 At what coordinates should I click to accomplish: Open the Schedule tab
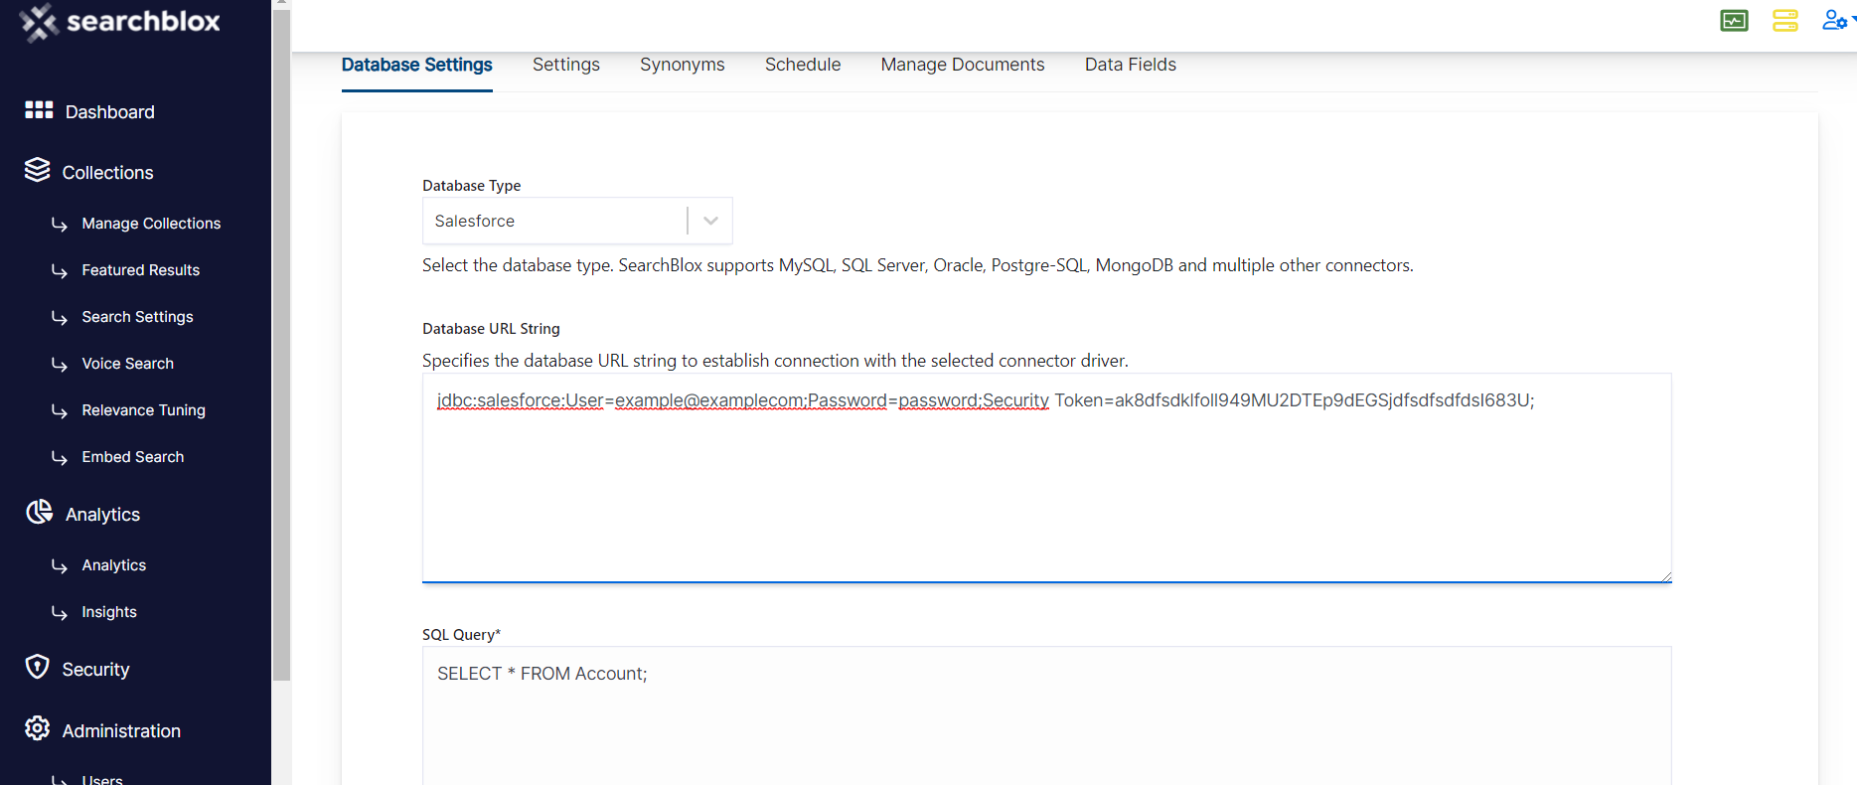(x=803, y=65)
